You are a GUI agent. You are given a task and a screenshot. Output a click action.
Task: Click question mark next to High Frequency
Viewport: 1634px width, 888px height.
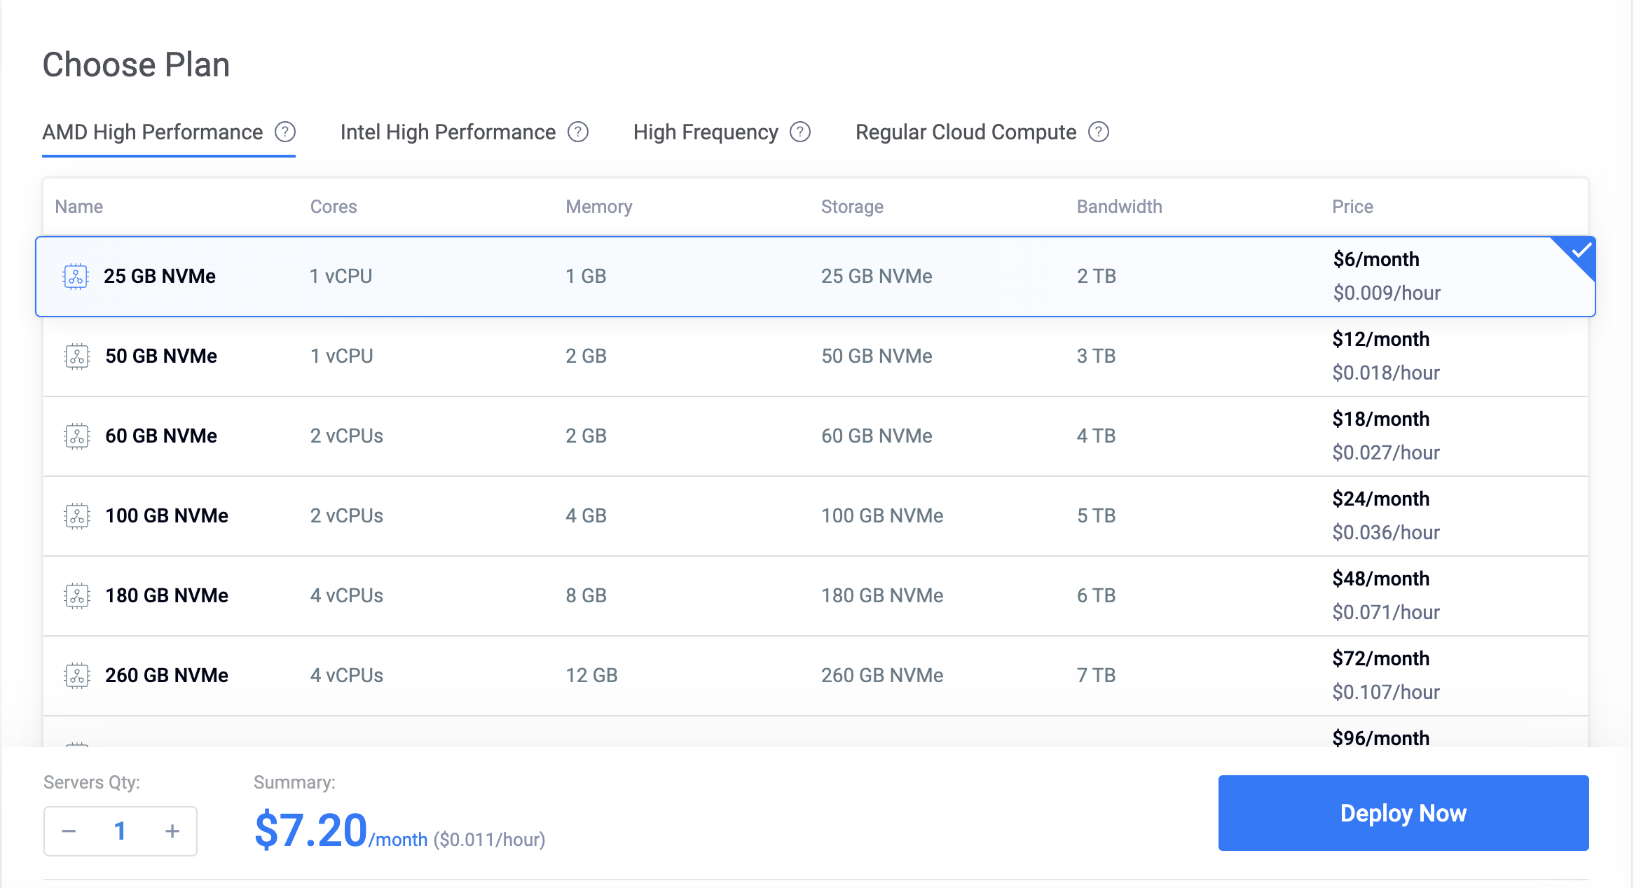[800, 132]
